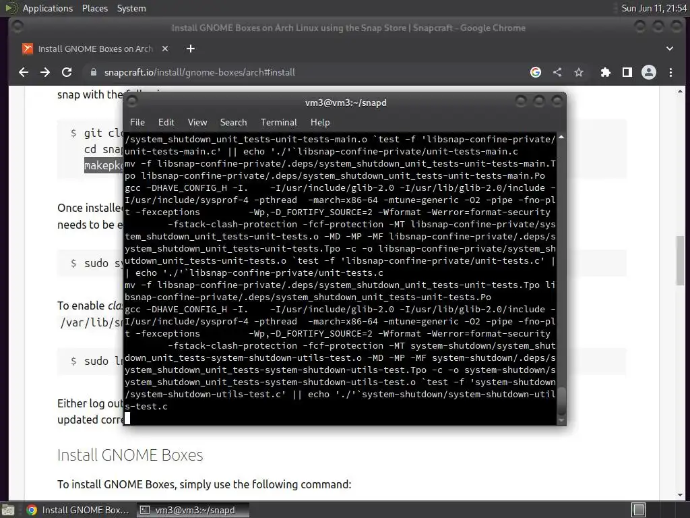Click the highlighted makepkg command text

click(x=103, y=166)
